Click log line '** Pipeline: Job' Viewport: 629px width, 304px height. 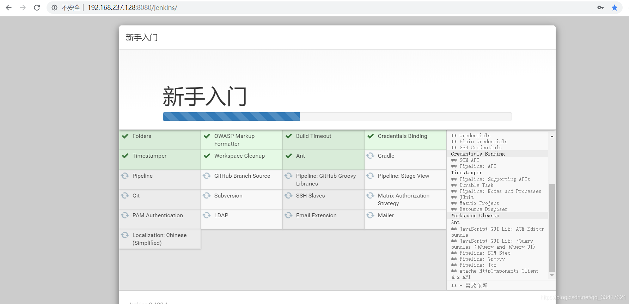click(x=474, y=265)
